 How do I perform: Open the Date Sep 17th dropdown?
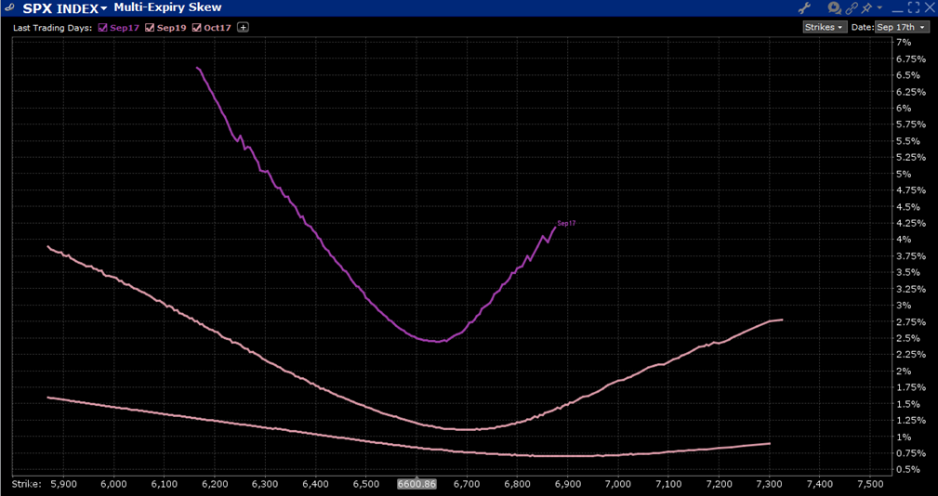click(x=902, y=27)
